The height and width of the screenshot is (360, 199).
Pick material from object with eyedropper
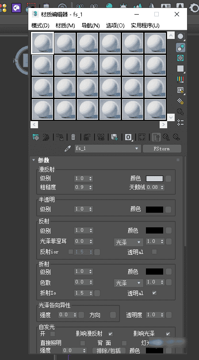click(x=68, y=149)
